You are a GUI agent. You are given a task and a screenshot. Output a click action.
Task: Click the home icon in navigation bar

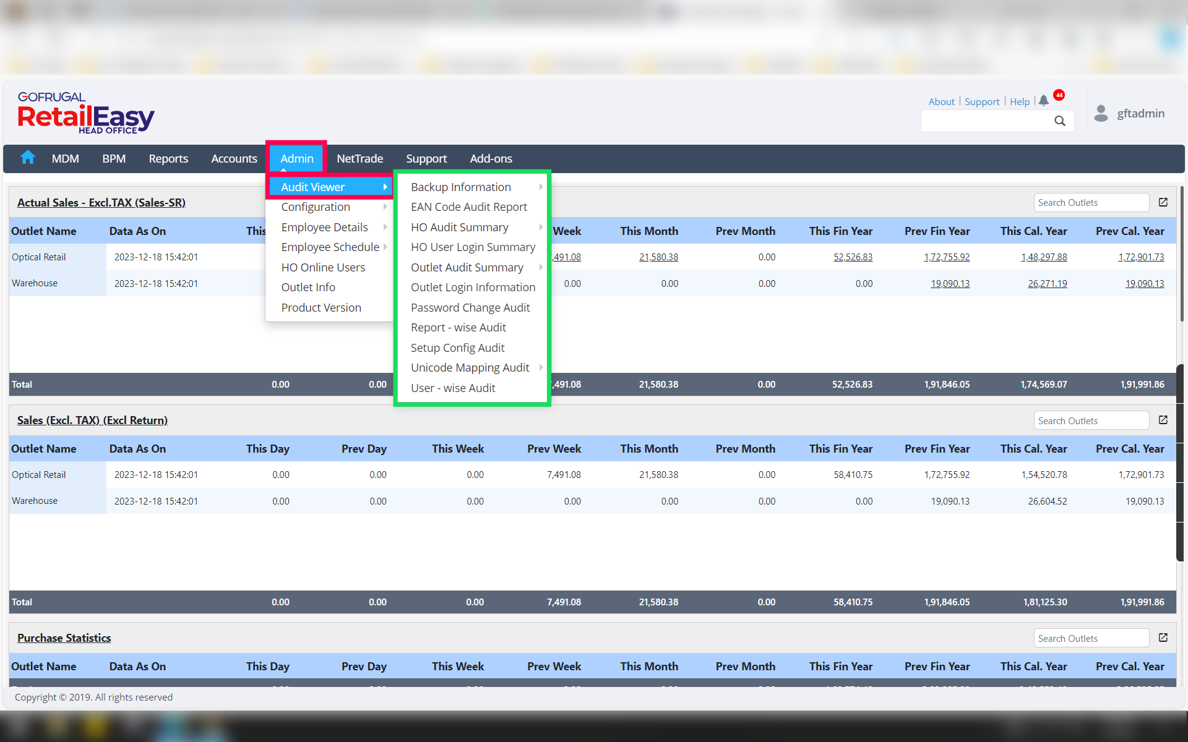point(28,158)
